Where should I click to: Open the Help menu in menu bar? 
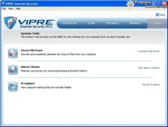pyautogui.click(x=18, y=9)
